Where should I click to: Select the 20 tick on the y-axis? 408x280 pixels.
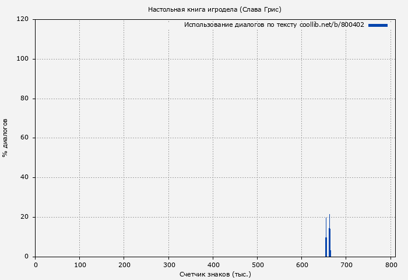[x=25, y=217]
